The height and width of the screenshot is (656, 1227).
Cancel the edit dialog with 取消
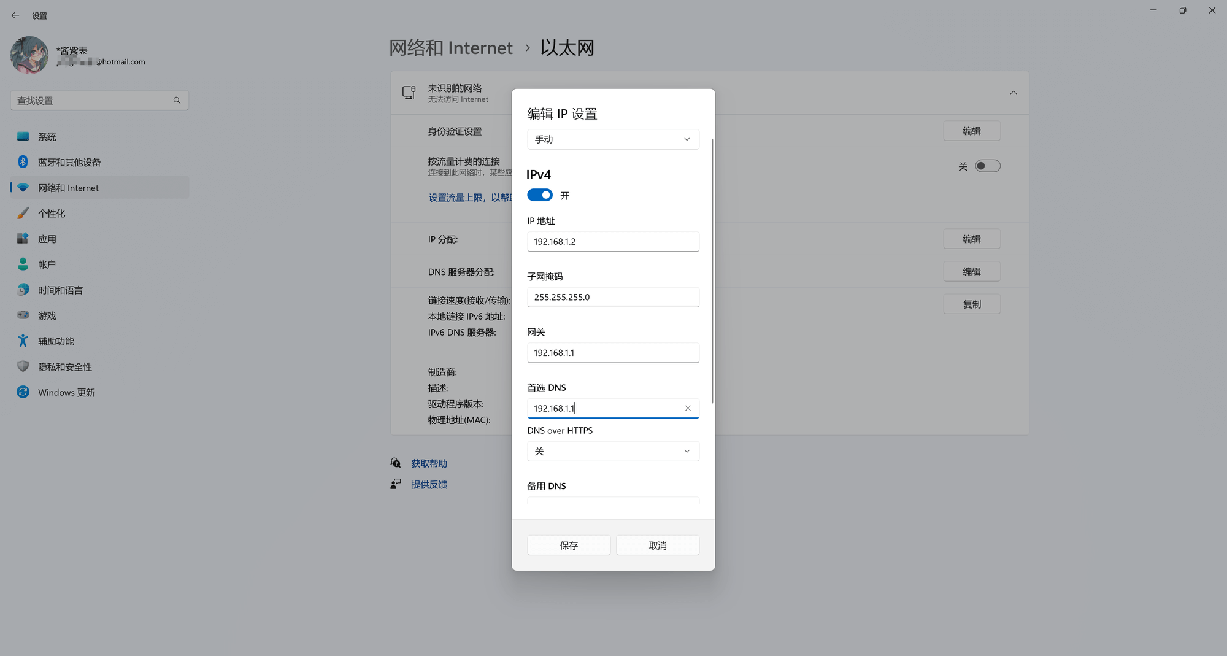click(657, 545)
